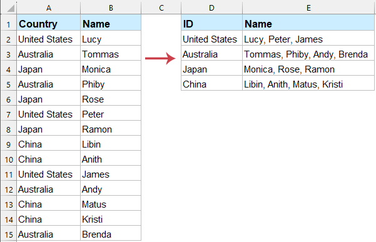Click the Tommas, Phiby, Andy, Brenda cell

pyautogui.click(x=308, y=54)
